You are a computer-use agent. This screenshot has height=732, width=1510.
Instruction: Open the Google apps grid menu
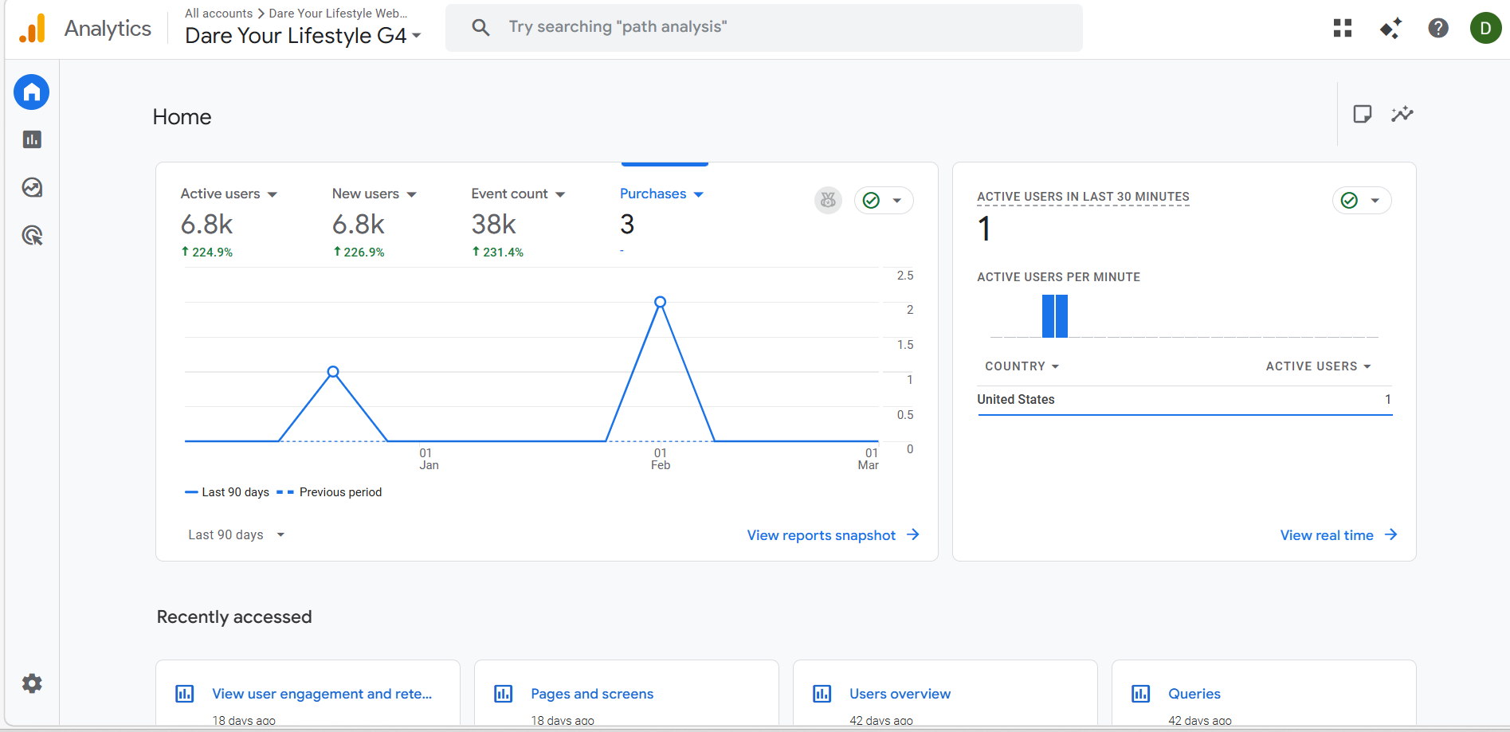pos(1343,27)
